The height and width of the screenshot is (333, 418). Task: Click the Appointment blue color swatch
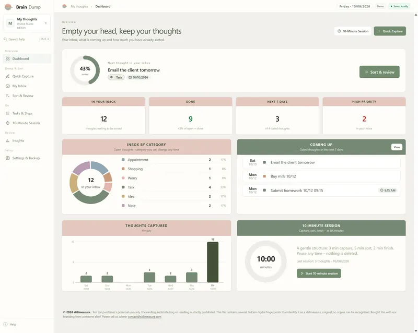point(123,160)
